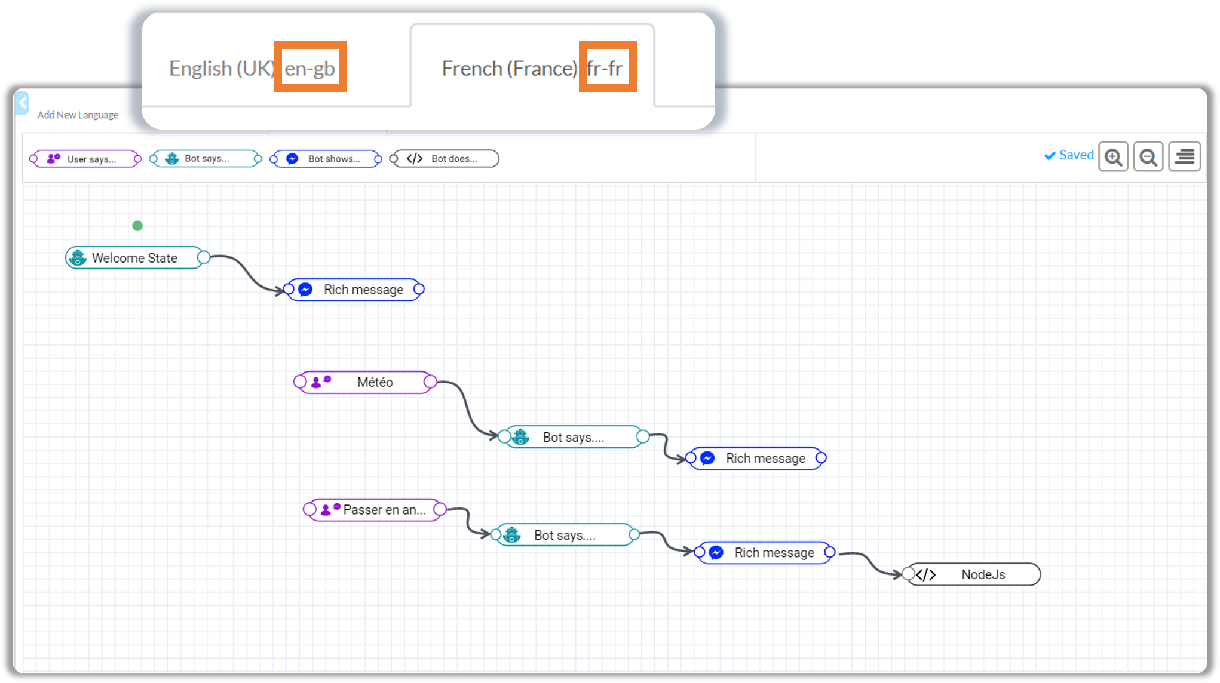This screenshot has height=683, width=1220.
Task: Click the green start dot marker
Action: (x=137, y=226)
